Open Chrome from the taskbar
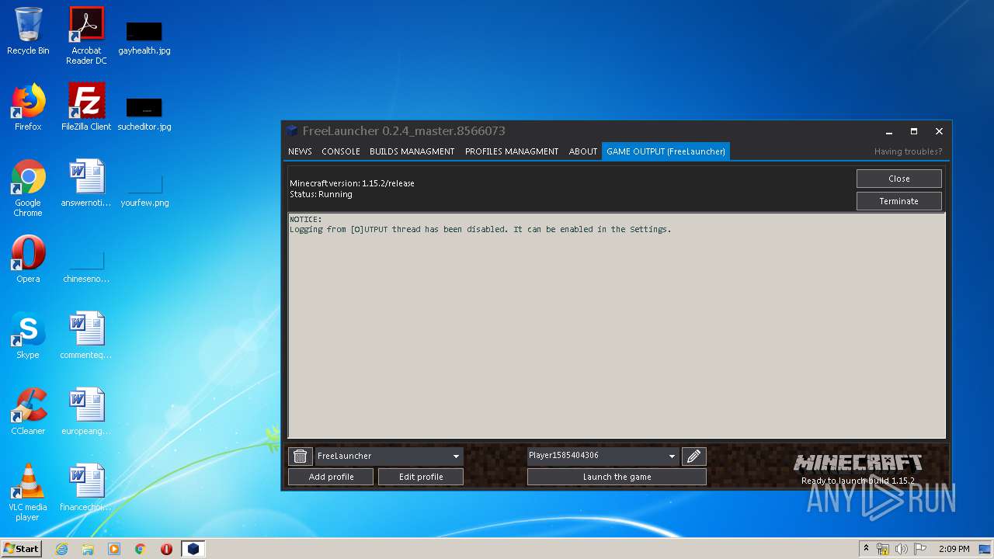994x559 pixels. pos(141,549)
